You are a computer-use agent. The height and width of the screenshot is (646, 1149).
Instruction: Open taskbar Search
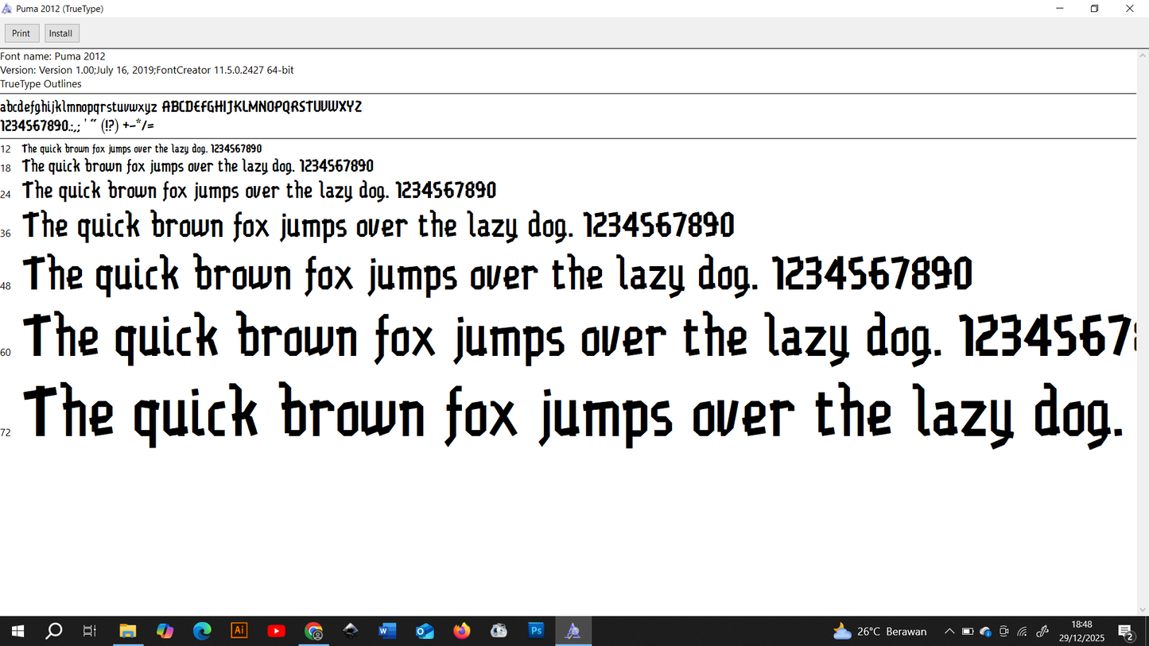click(x=53, y=632)
